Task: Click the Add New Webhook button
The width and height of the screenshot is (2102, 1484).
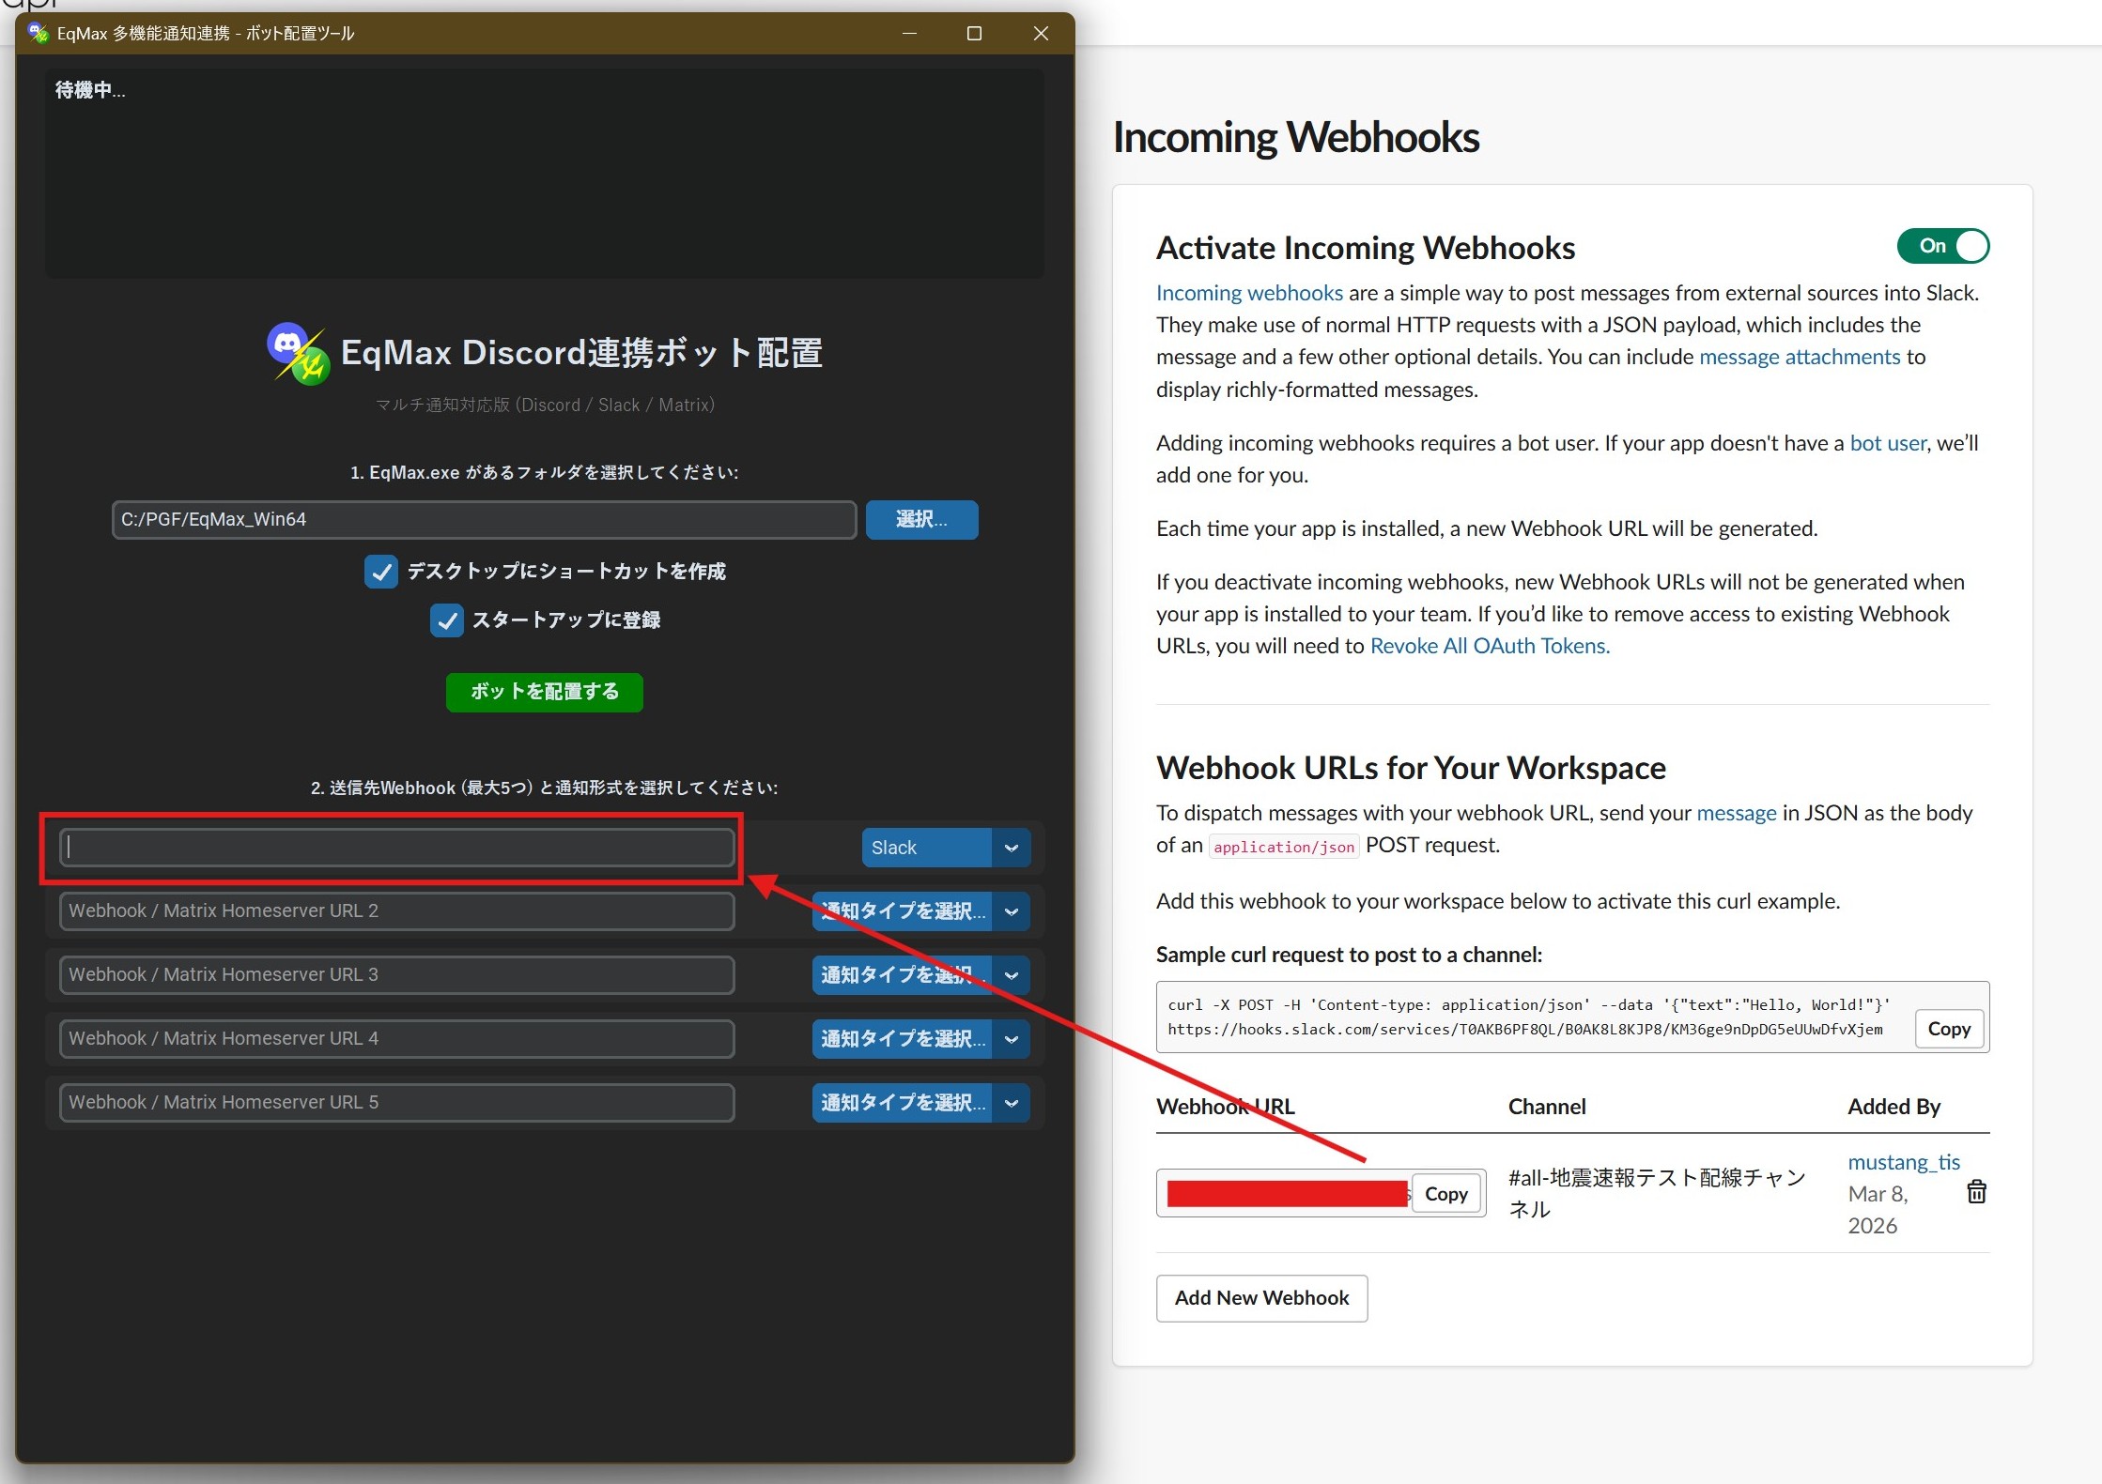Action: [x=1261, y=1298]
